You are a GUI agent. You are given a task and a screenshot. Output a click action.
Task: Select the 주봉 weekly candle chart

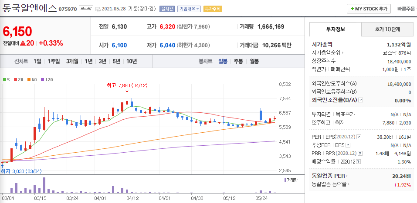238,62
